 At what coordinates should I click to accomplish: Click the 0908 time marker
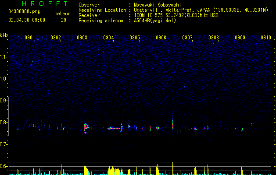click(x=214, y=38)
